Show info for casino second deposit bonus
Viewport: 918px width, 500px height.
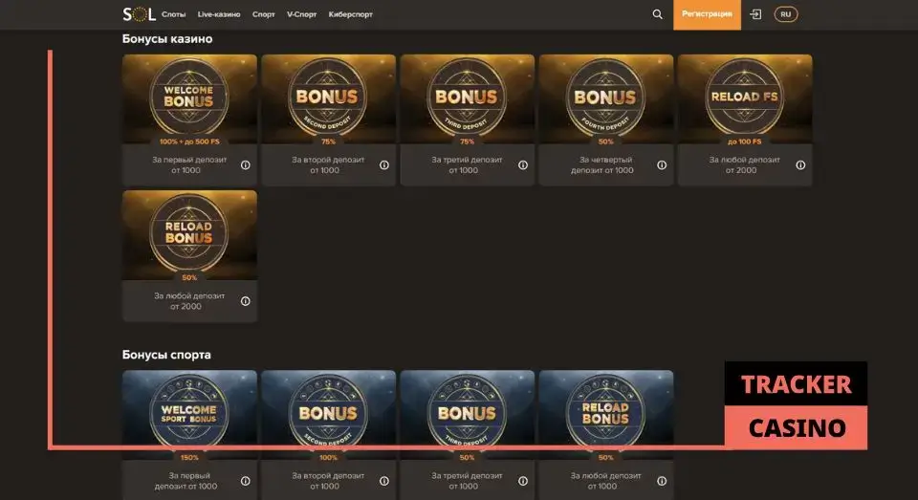[x=384, y=165]
